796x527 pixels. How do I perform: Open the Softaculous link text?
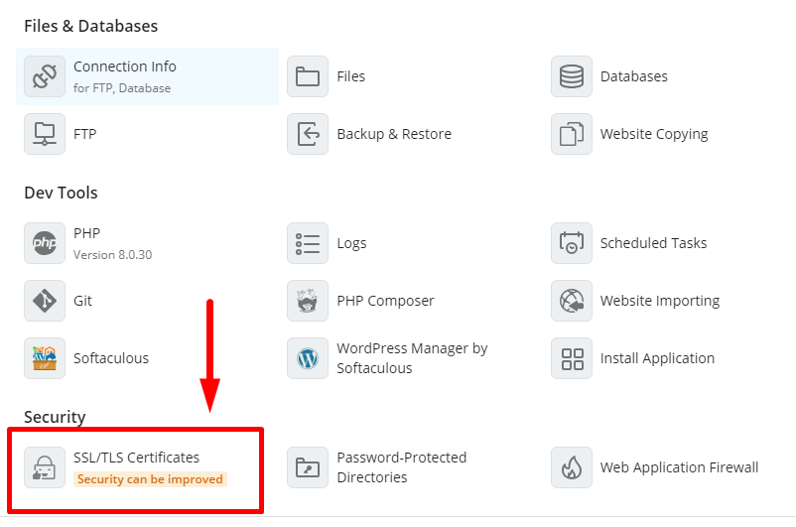[111, 358]
